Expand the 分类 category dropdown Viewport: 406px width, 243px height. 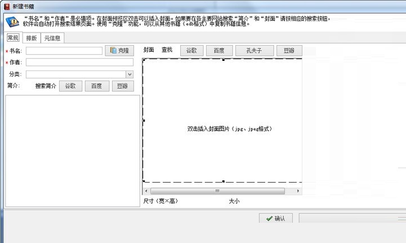130,74
